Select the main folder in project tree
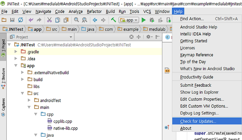242x140 pixels. (x=44, y=107)
